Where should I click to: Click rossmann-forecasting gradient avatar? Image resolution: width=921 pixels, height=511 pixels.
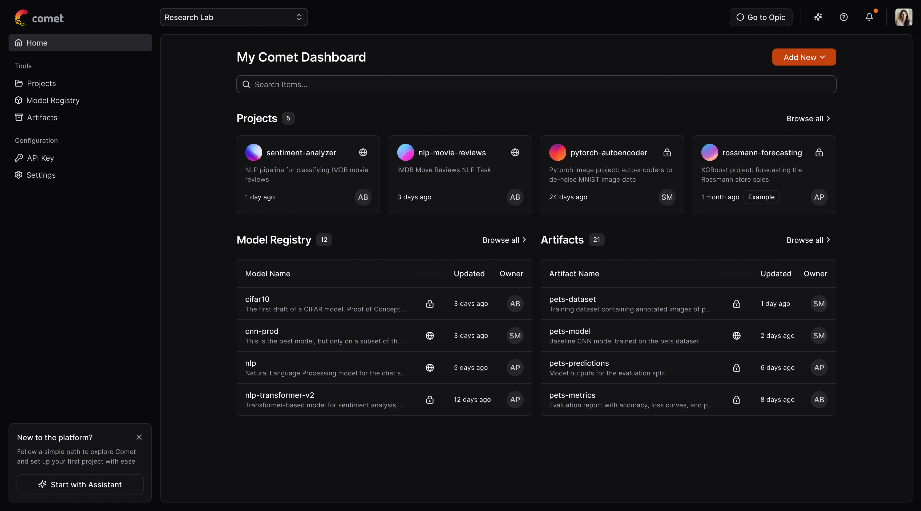[709, 153]
